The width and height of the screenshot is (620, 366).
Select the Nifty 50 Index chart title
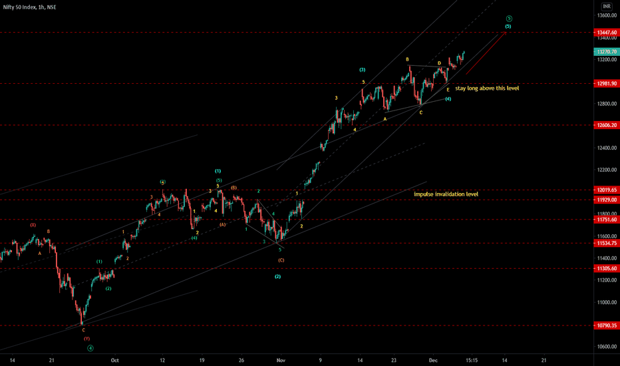[x=30, y=7]
